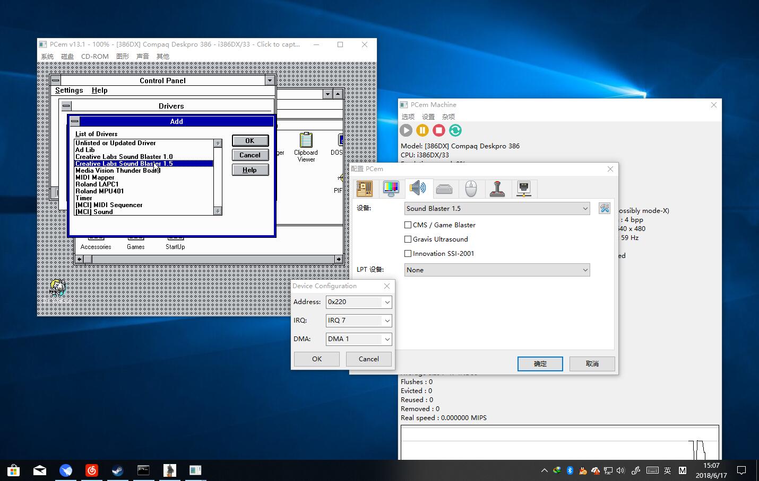The width and height of the screenshot is (759, 481).
Task: Select the sound speaker tab in PCem config
Action: coord(418,188)
